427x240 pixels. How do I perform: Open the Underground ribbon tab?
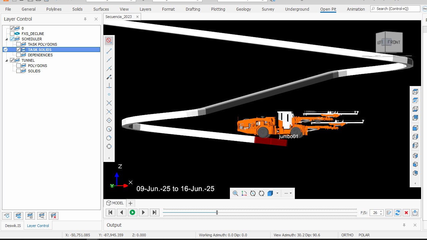297,9
